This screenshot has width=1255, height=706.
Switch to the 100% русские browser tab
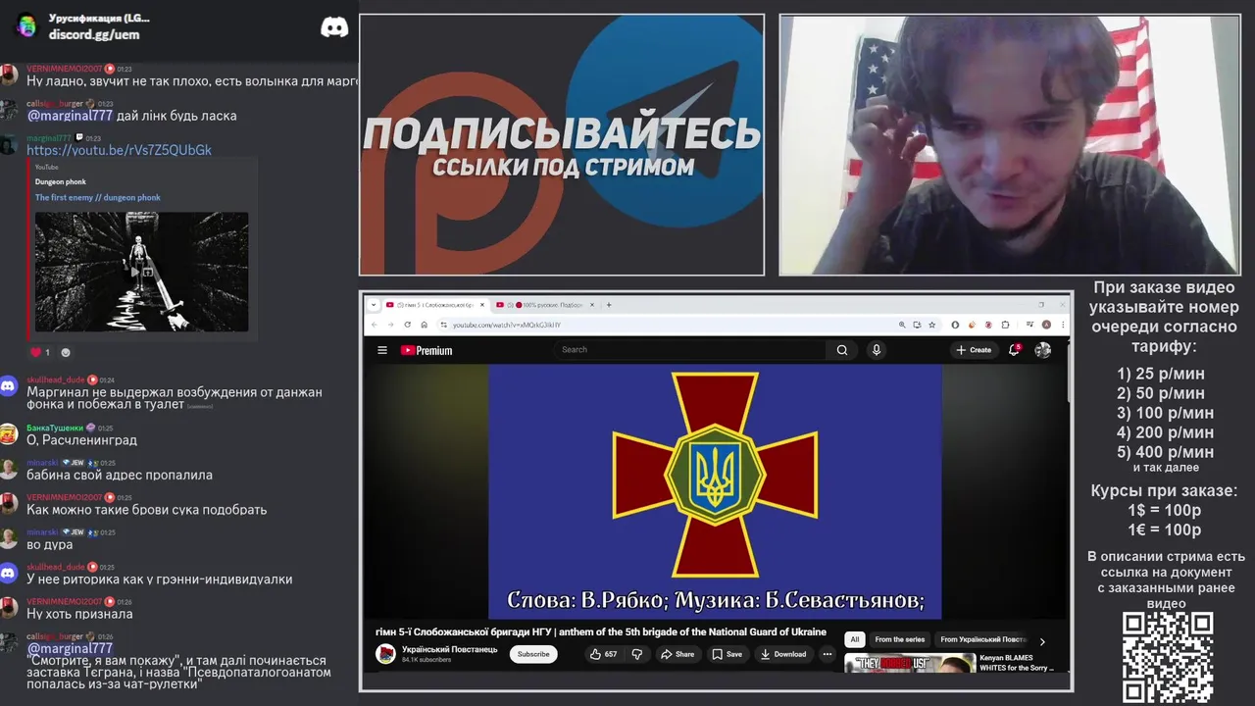545,305
